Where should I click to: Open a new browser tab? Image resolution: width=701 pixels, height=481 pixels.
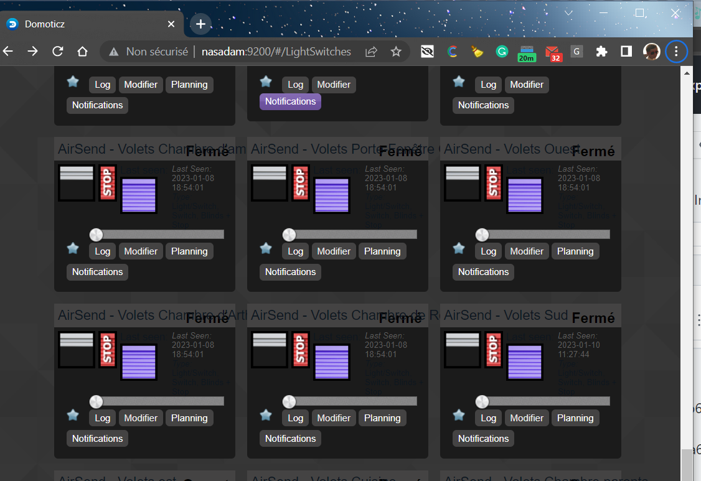click(x=200, y=24)
